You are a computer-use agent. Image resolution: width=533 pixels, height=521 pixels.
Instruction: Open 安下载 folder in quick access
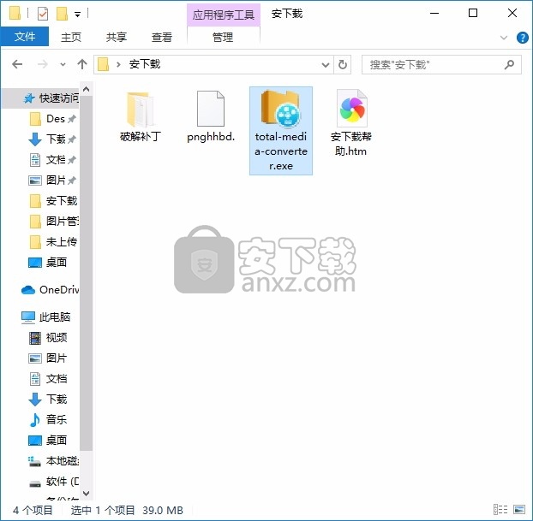pos(53,201)
